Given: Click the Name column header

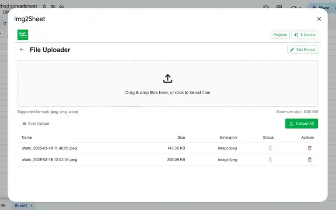Looking at the screenshot, I should tap(27, 137).
